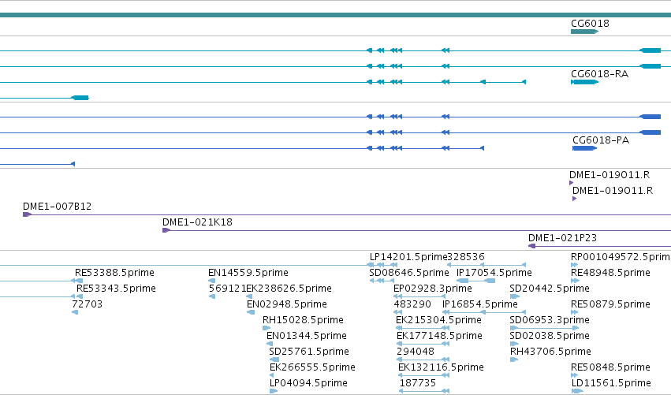This screenshot has height=395, width=671.
Task: Select the 483290 feature label
Action: point(412,304)
